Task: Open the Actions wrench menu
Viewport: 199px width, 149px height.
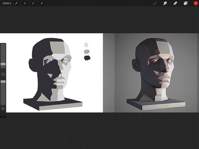Action: click(16, 3)
